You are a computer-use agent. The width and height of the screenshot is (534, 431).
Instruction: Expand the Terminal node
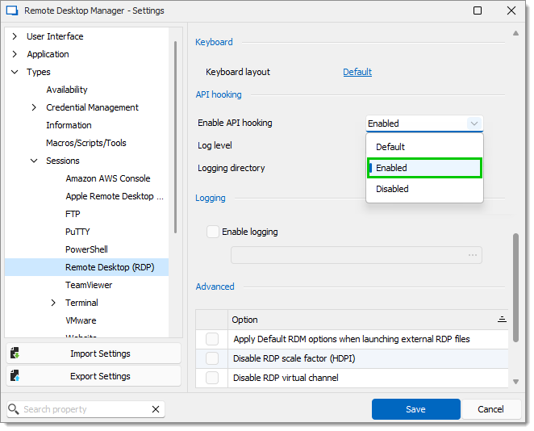tap(53, 303)
